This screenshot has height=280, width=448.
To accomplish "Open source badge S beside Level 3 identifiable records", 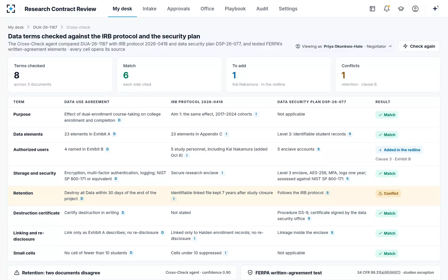I will coord(350,134).
